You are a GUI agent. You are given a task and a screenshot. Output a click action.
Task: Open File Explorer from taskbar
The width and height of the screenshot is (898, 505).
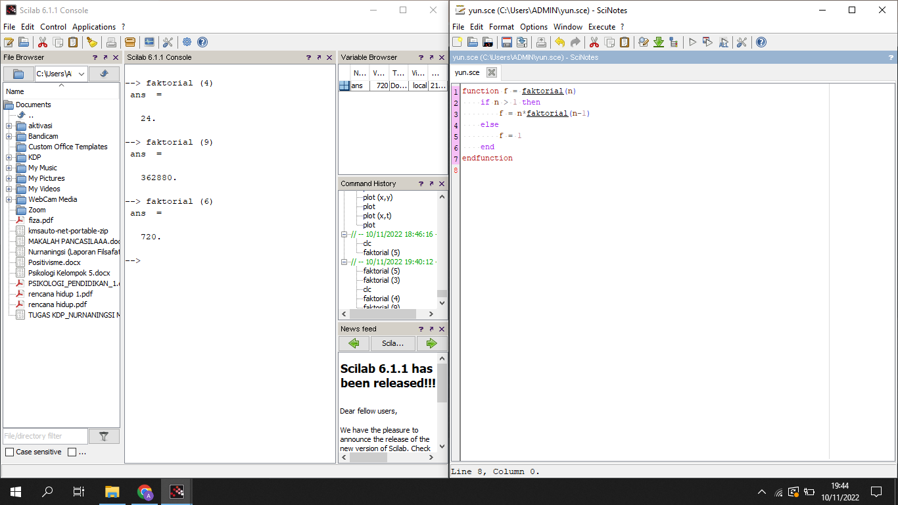coord(112,492)
